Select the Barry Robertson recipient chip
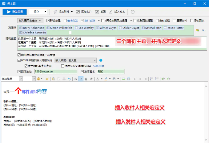This screenshot has width=209, height=143. pos(32,28)
